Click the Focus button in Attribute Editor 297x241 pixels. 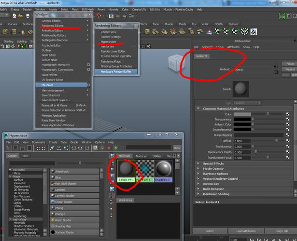coord(289,64)
